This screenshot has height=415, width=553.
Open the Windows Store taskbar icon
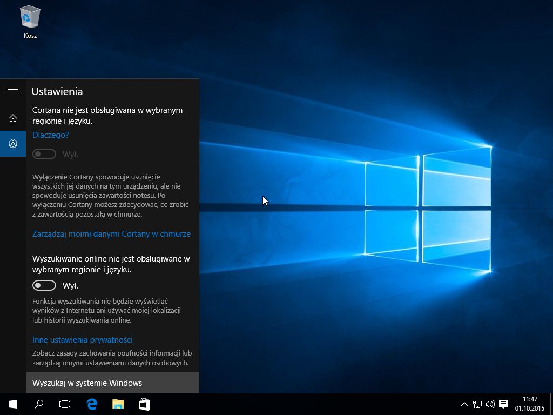tap(144, 404)
